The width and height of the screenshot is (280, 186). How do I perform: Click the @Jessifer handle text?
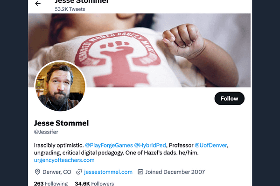coord(47,132)
